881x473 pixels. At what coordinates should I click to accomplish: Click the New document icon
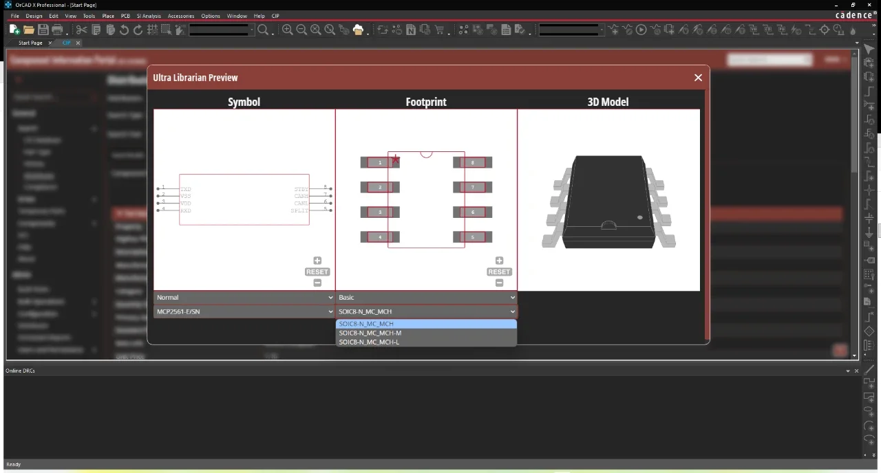[x=14, y=30]
